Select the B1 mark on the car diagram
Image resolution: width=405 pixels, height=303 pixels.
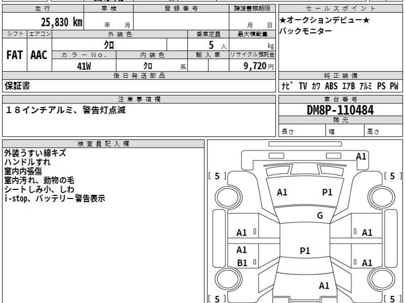[x=242, y=263]
